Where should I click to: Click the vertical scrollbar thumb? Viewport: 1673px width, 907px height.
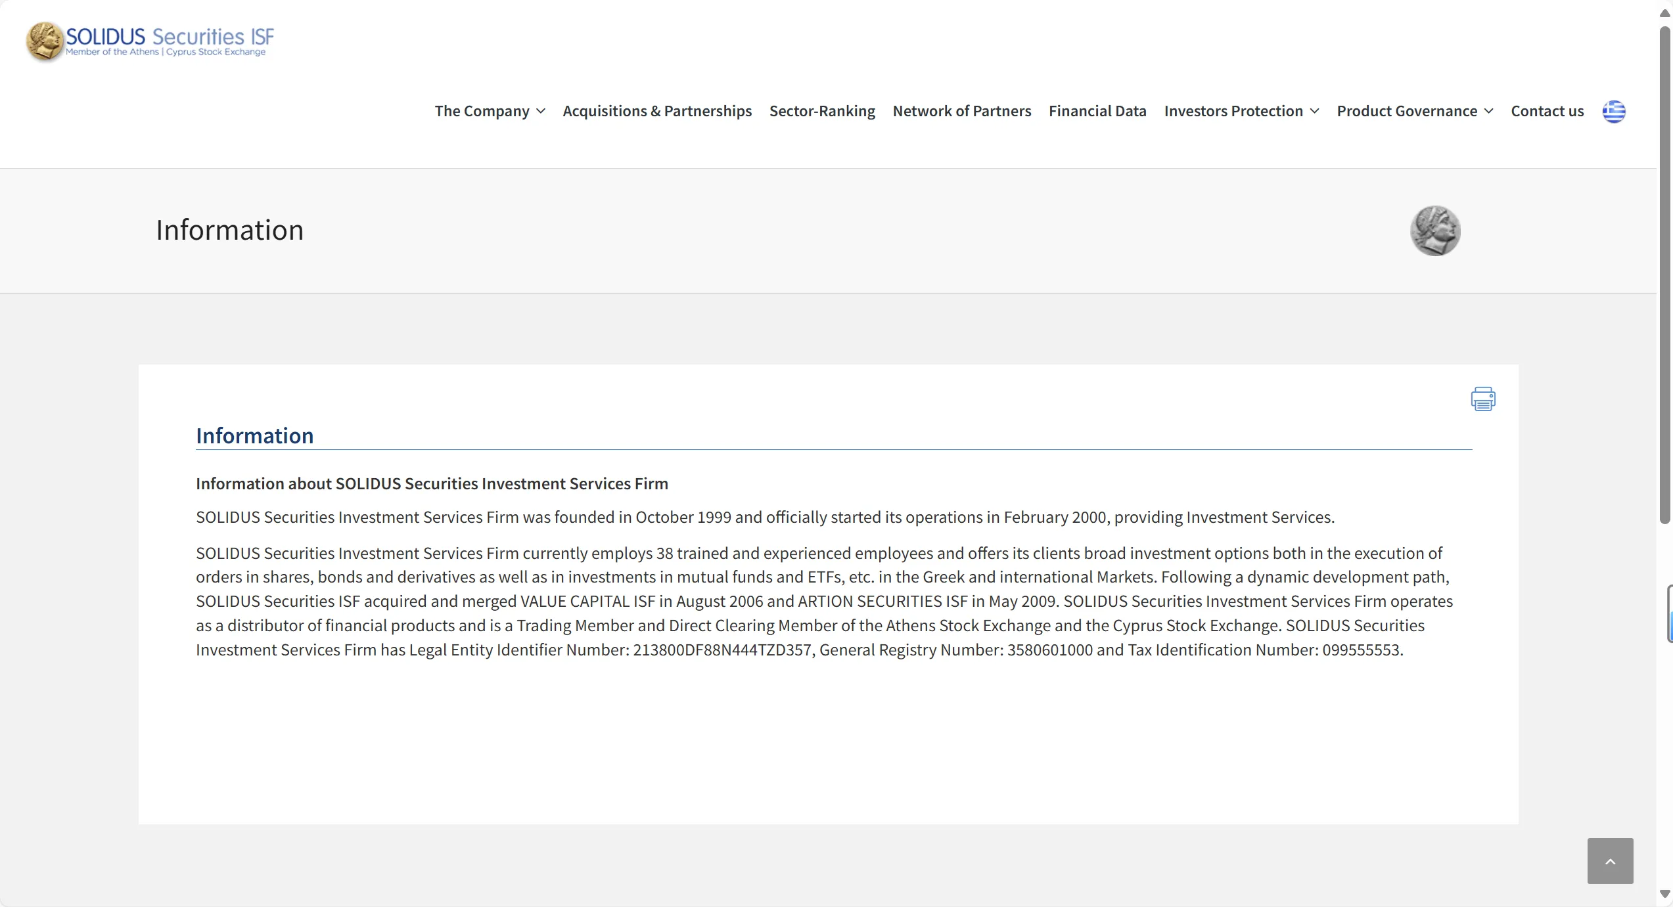(1665, 275)
